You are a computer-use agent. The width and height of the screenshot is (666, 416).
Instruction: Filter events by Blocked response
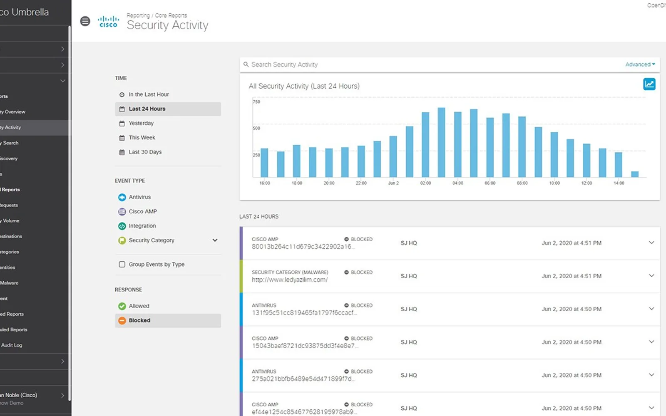pos(168,321)
